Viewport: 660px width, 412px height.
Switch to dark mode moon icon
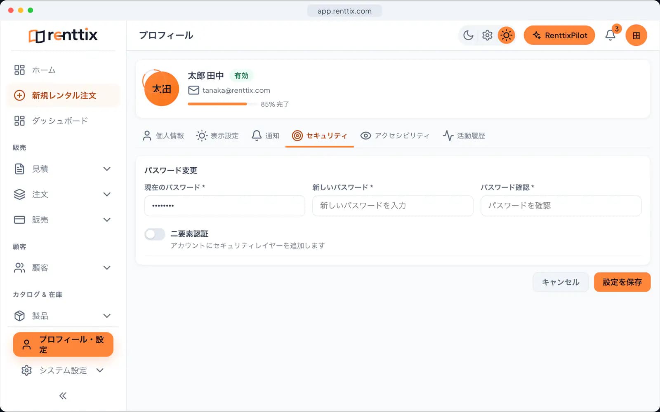(x=468, y=35)
